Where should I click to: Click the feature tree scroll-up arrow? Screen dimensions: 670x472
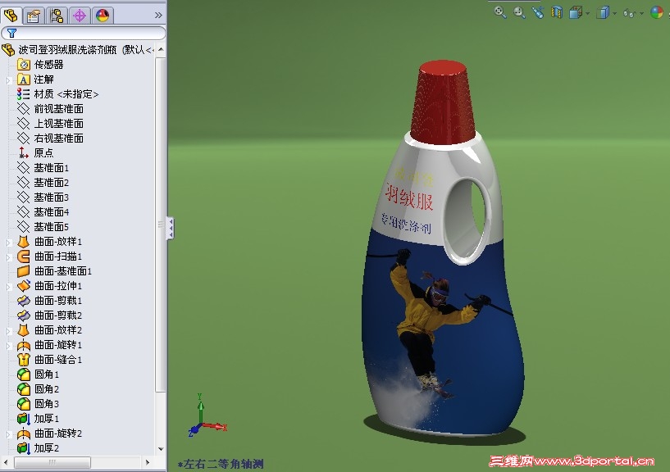161,49
